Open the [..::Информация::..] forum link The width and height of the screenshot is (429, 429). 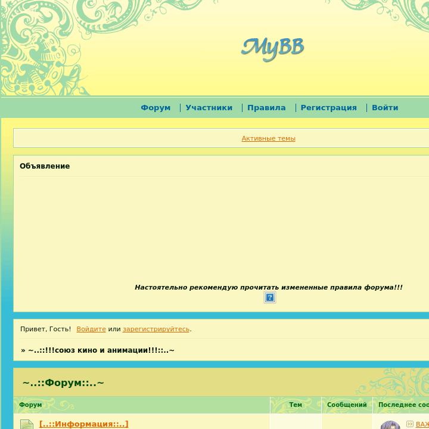[x=84, y=424]
